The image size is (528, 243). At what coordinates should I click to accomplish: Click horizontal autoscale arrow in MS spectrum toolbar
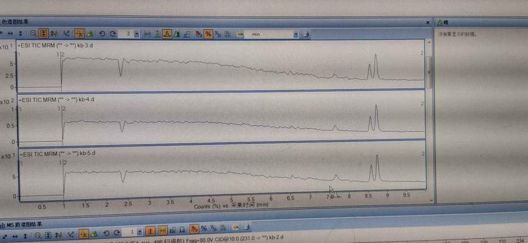15,237
